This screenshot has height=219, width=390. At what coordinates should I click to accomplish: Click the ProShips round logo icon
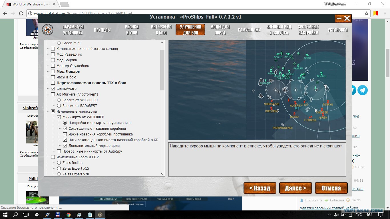[48, 30]
